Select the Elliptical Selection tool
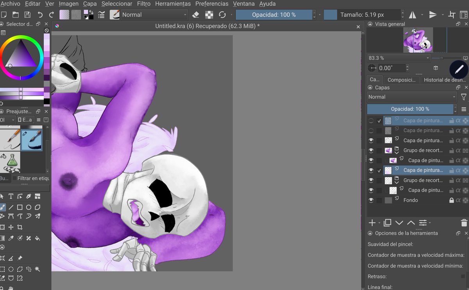This screenshot has width=469, height=290. point(11,269)
